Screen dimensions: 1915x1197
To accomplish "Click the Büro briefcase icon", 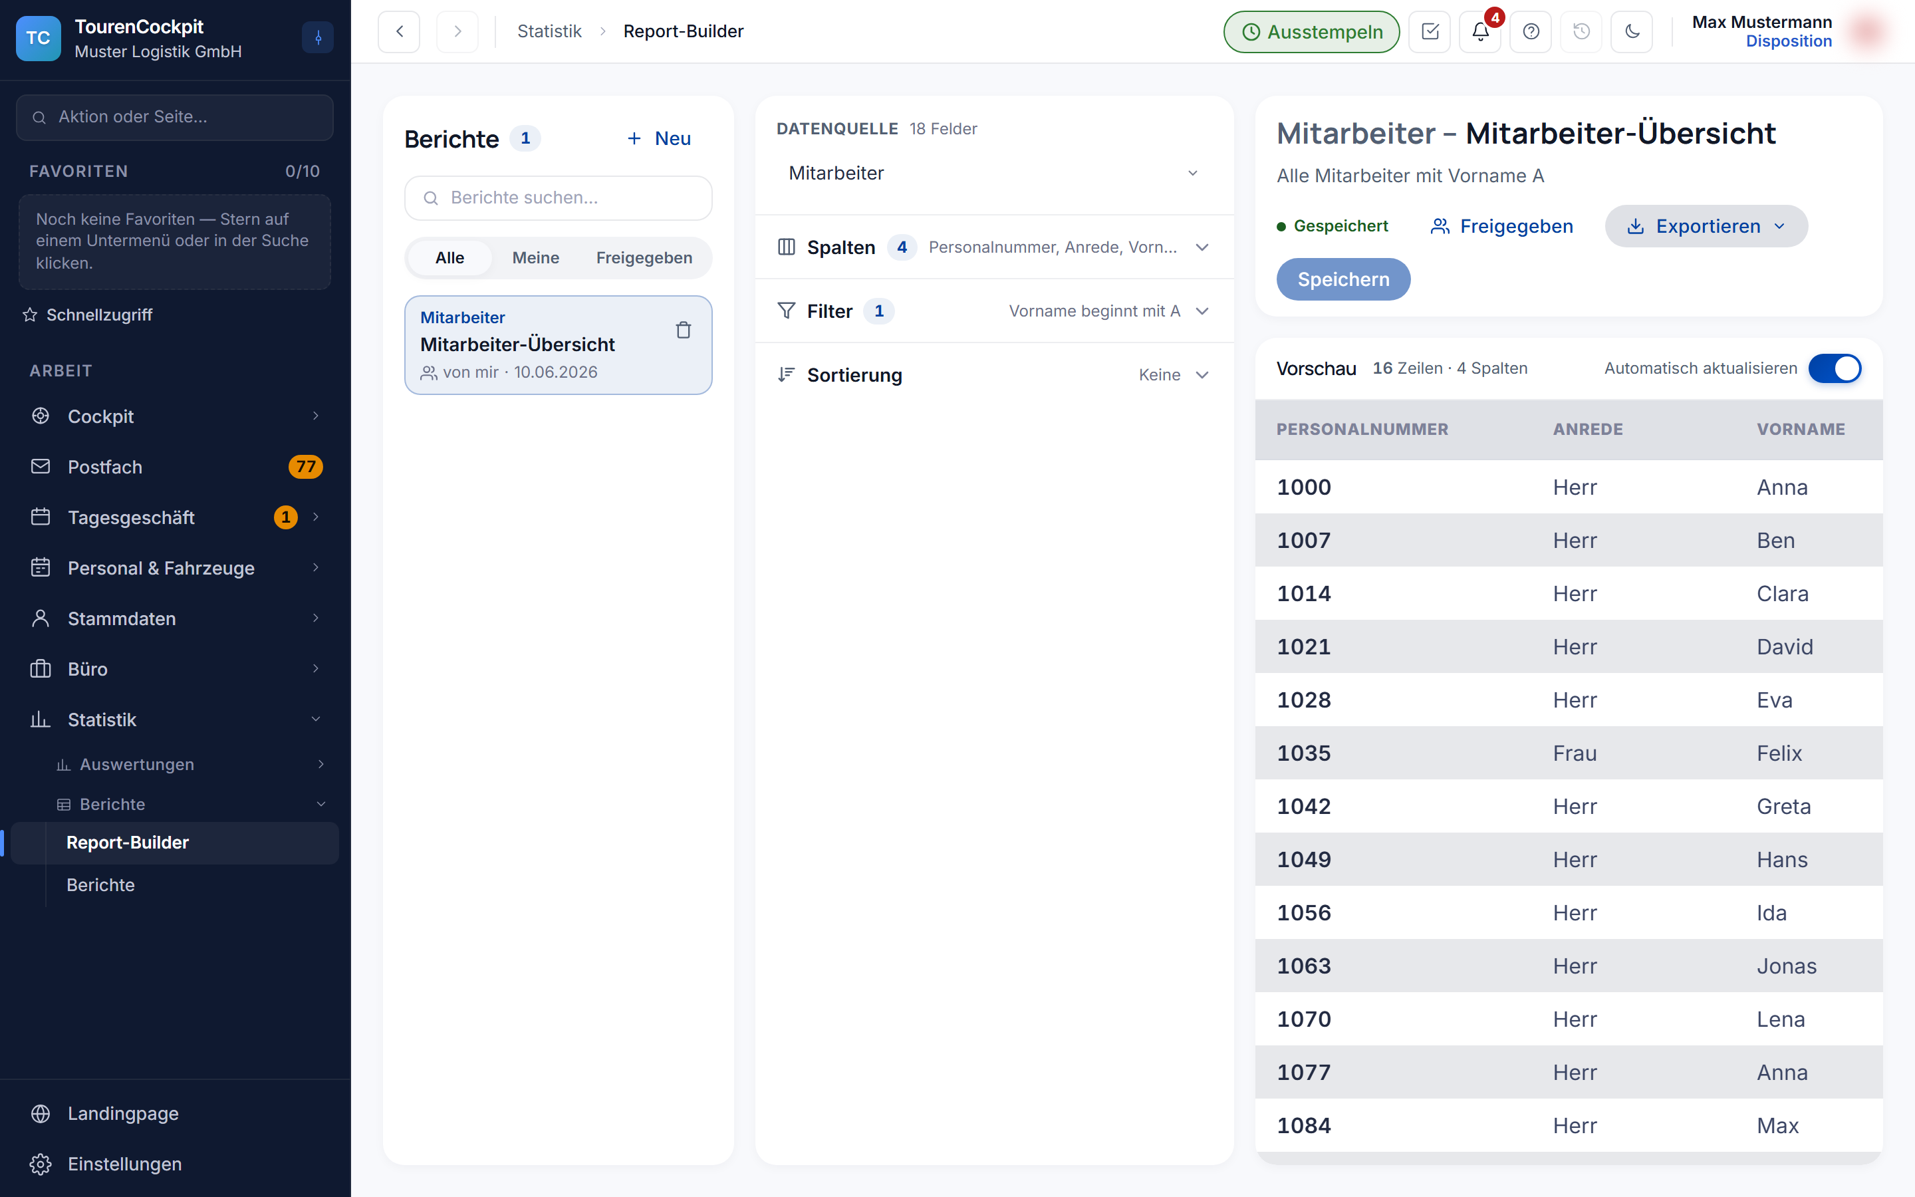I will pyautogui.click(x=41, y=669).
